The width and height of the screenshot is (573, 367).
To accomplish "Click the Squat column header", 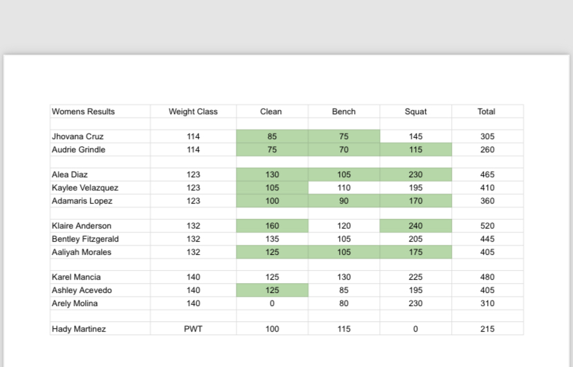I will click(416, 111).
